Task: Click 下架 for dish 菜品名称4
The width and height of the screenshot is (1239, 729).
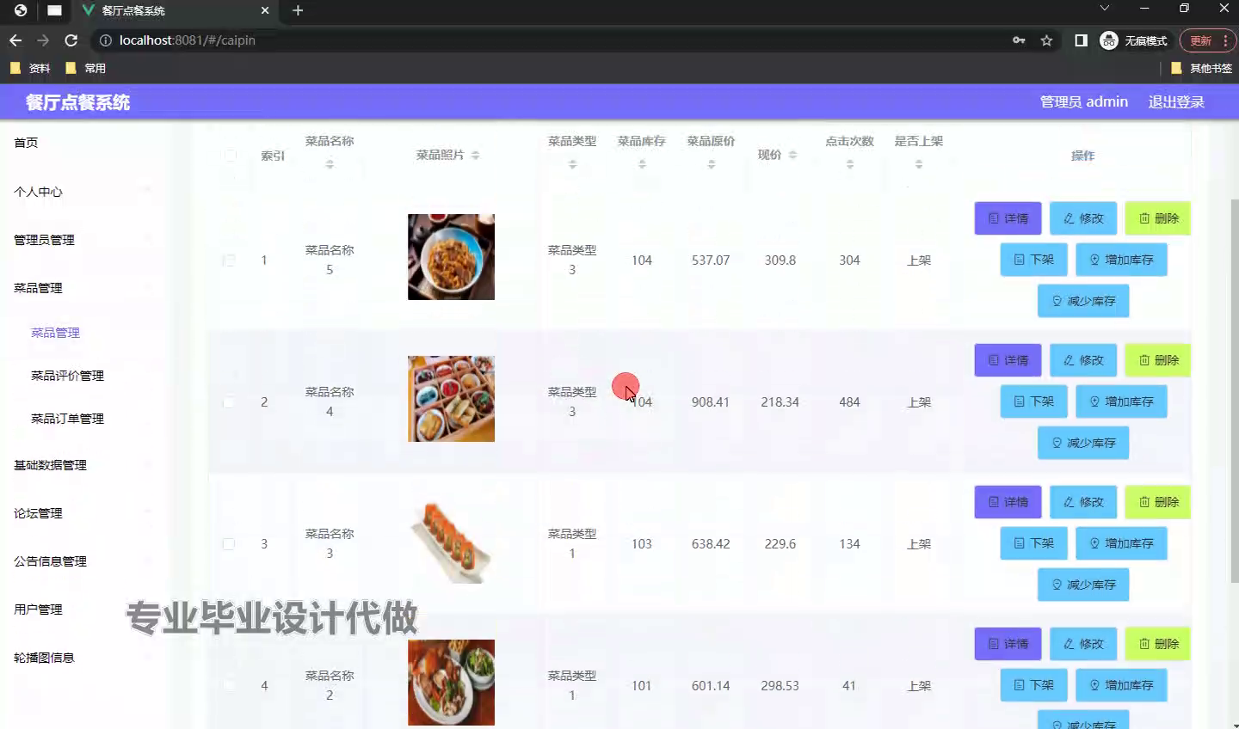Action: [1033, 401]
